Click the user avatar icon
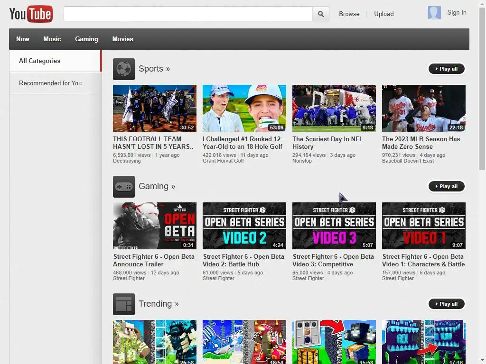This screenshot has width=486, height=364. coord(434,13)
